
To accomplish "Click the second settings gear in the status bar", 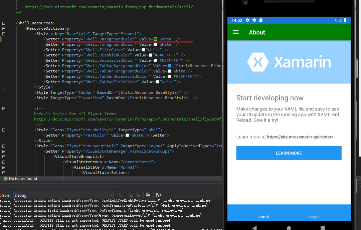I will pos(254,20).
